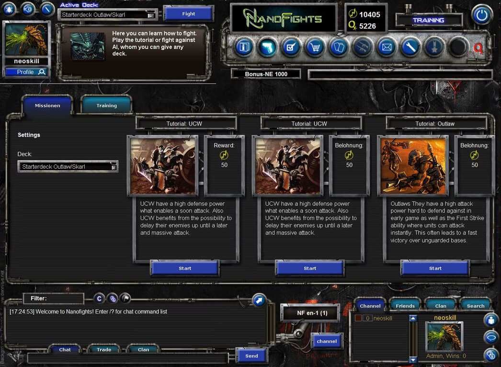Click the coins trade icon beside avatar
The width and height of the screenshot is (501, 367).
point(491,355)
